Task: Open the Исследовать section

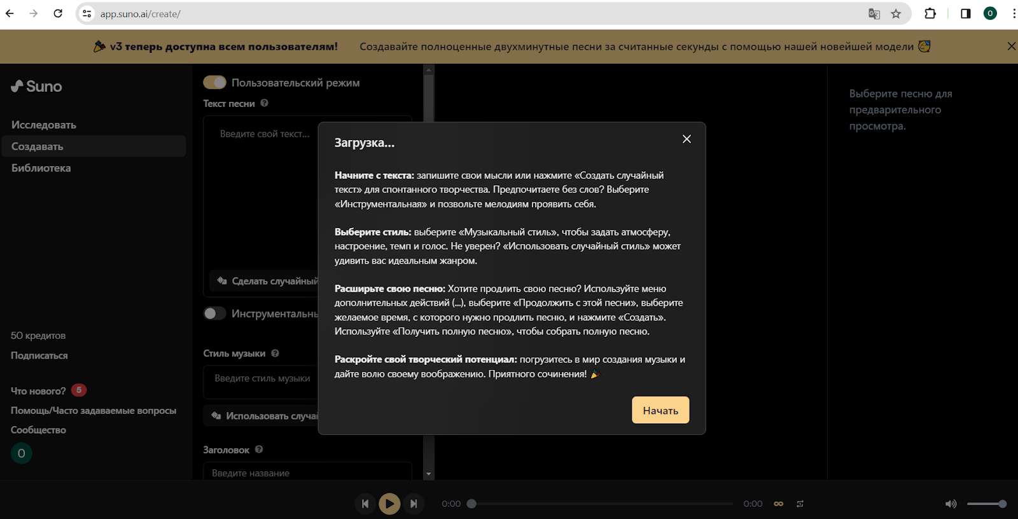Action: pyautogui.click(x=43, y=125)
